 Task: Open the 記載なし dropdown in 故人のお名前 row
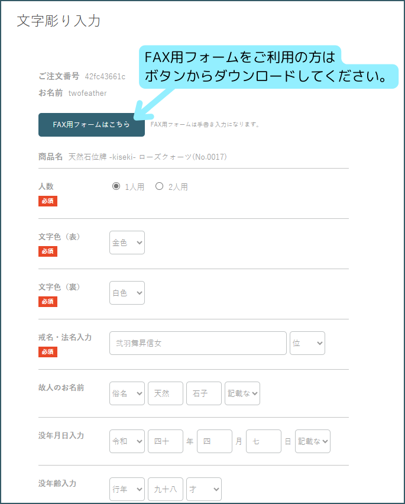[242, 393]
